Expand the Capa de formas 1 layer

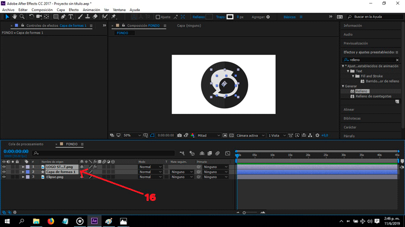pos(23,172)
